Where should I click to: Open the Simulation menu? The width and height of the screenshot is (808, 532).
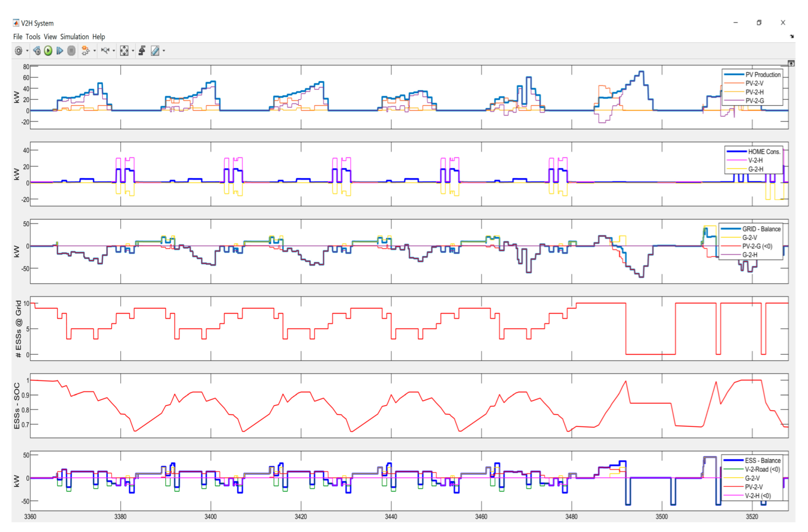click(74, 37)
